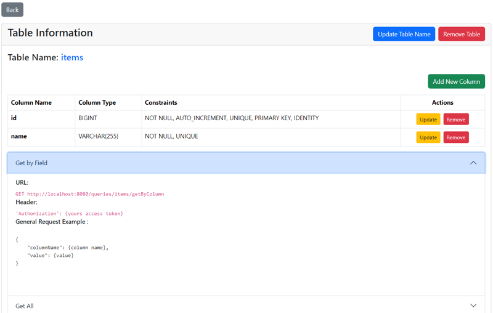Select the GET getByColumn URL text

[90, 194]
